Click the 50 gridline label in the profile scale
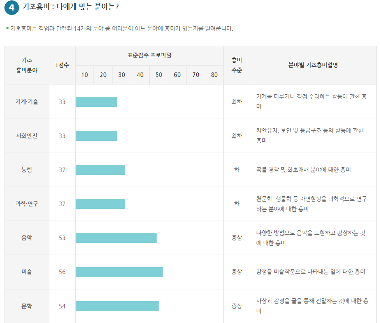Screen dimensions: 380x323 (x=159, y=75)
